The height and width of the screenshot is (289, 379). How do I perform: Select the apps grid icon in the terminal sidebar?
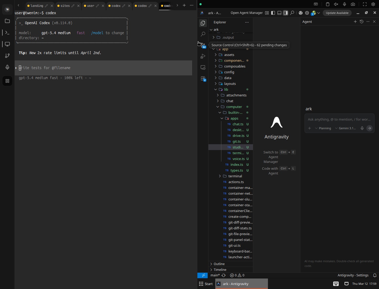coord(7,81)
